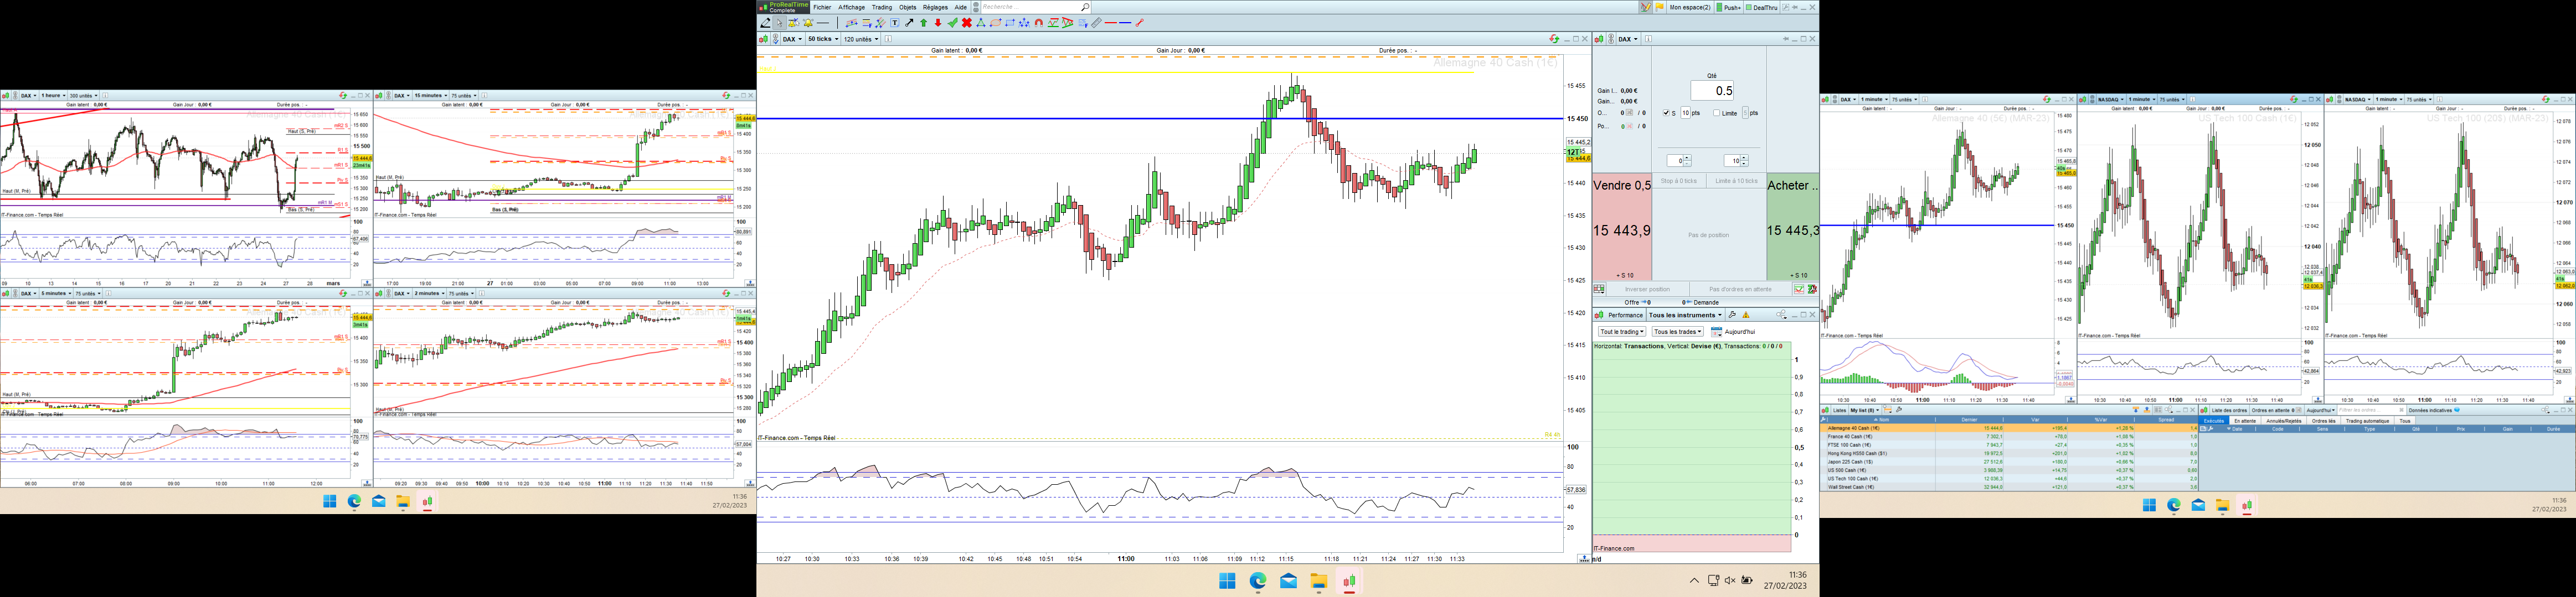Expand the 120 unités dropdown
Viewport: 2576px width, 597px height.
[860, 39]
